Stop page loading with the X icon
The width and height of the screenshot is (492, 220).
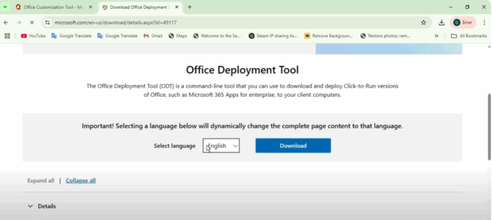(x=32, y=23)
